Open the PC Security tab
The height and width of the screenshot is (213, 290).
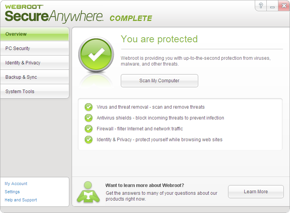(34, 48)
